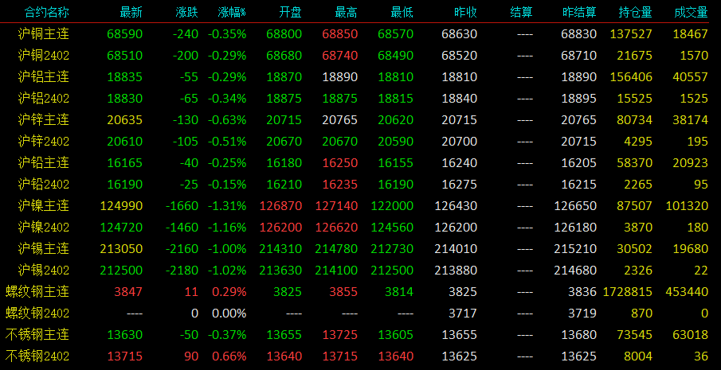
Task: Click the 开盘 column header
Action: (291, 13)
